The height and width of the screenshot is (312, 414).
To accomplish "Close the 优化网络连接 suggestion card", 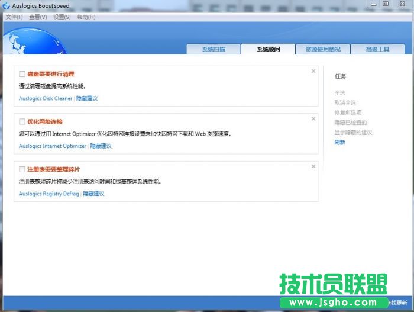I will click(x=313, y=119).
